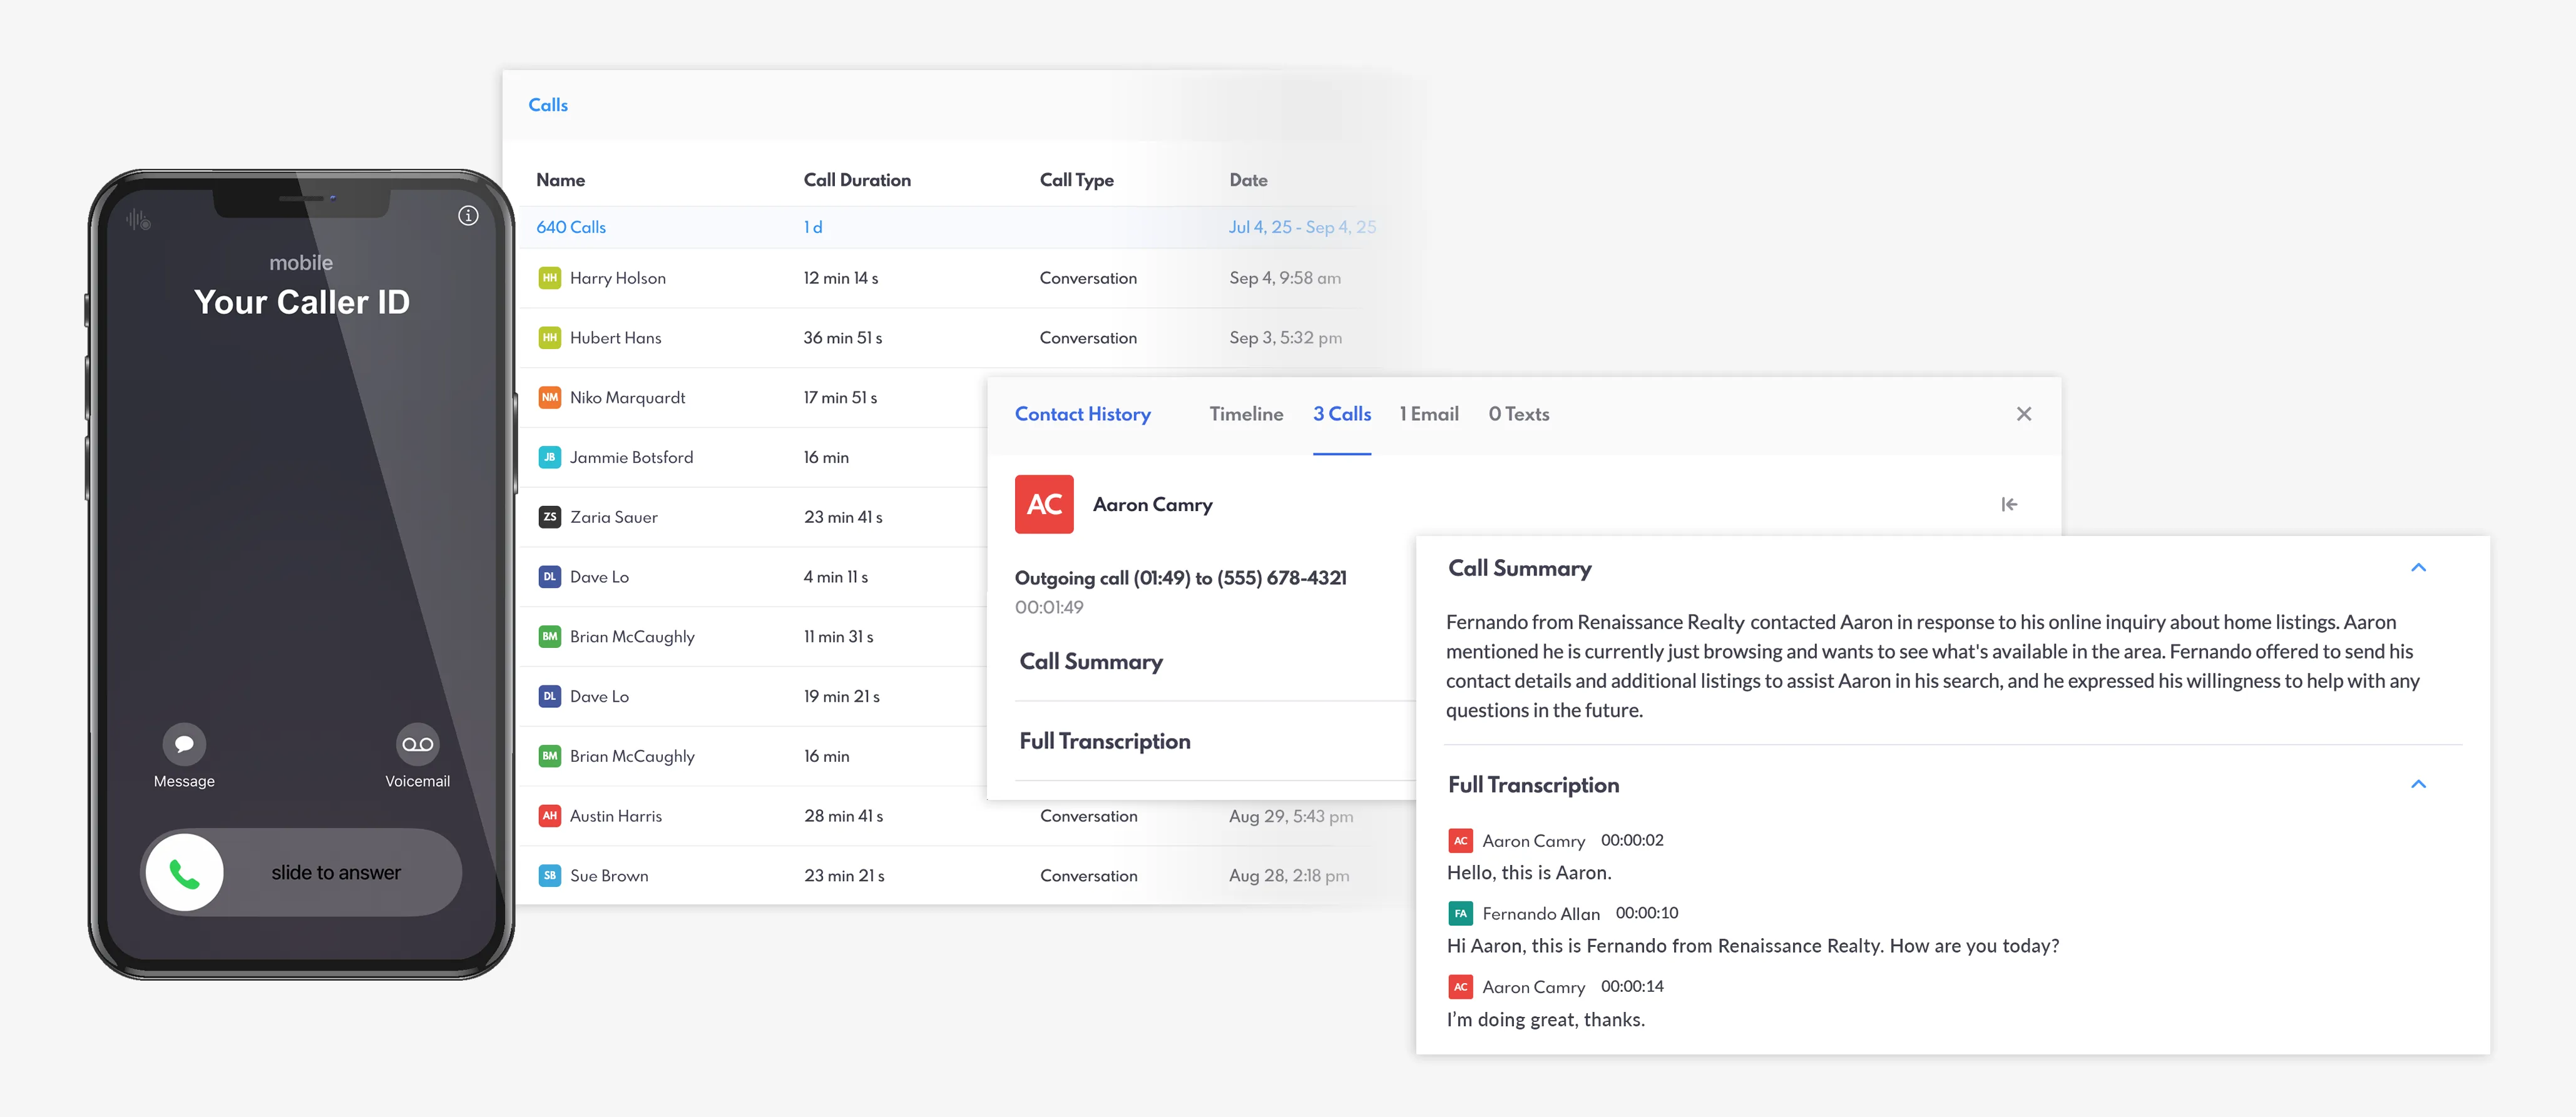Click the HH avatar beside Harry Holson
The height and width of the screenshot is (1117, 2576).
coord(549,278)
